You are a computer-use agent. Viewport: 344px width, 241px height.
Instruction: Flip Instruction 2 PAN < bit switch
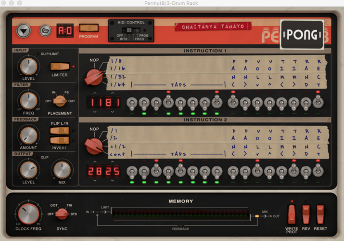(x=233, y=172)
